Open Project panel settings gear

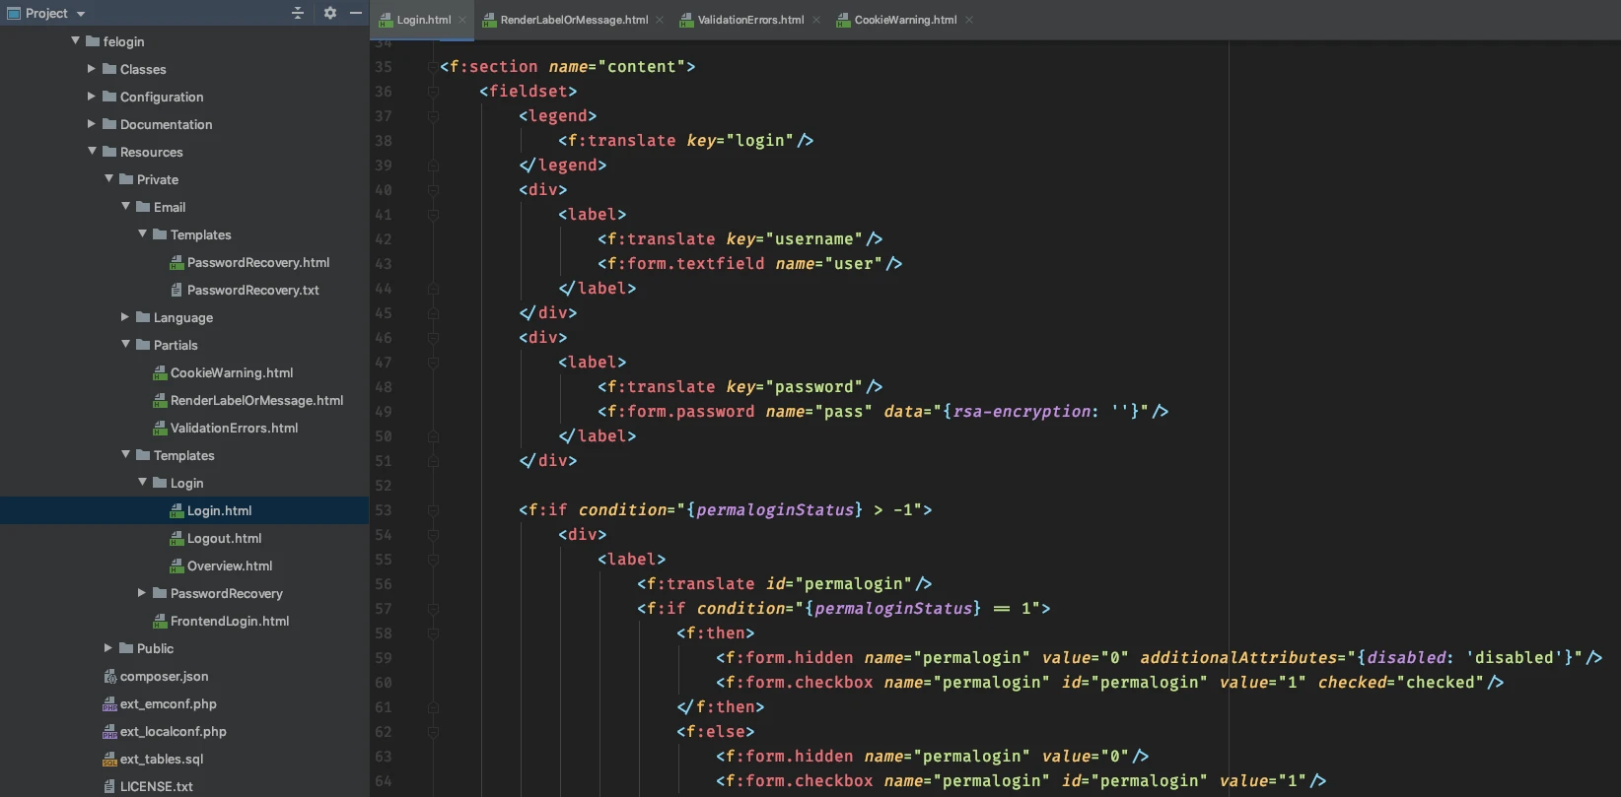(x=330, y=13)
